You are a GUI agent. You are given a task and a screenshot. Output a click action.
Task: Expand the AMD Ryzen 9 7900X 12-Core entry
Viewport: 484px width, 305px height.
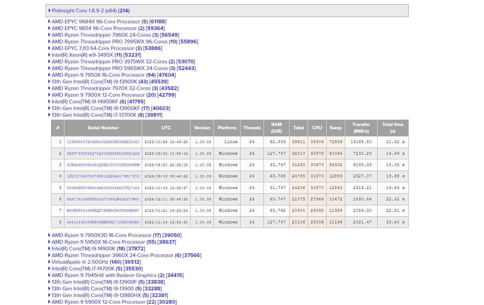(112, 95)
